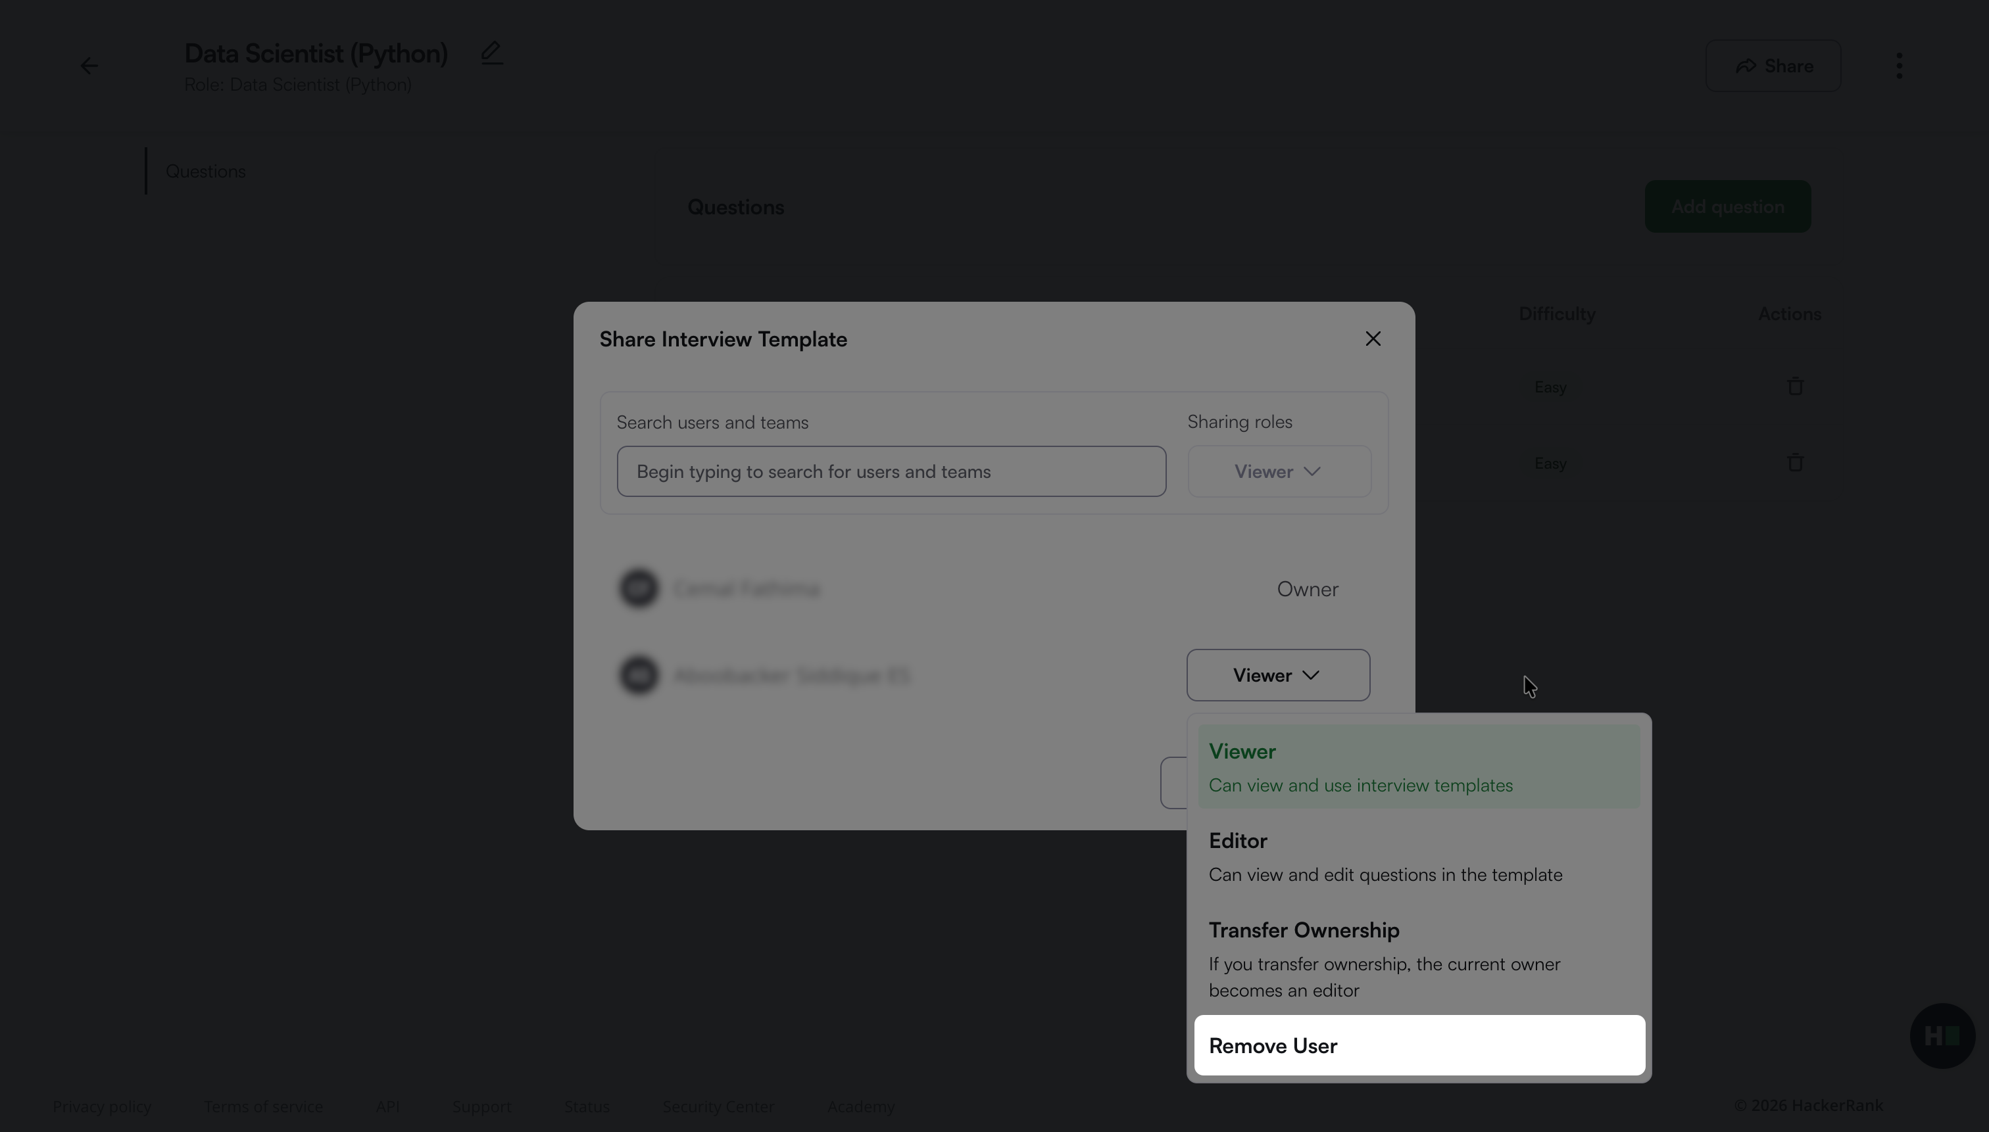The image size is (1989, 1132).
Task: Open the Support footer link
Action: 481,1106
